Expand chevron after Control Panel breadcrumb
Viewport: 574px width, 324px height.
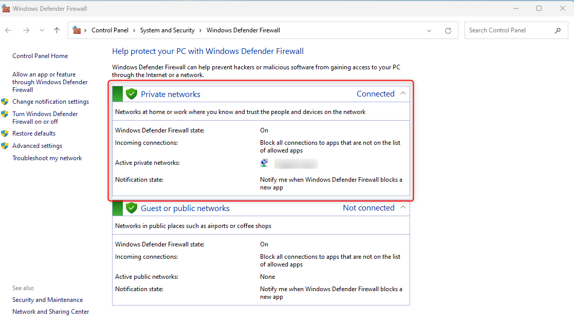click(x=134, y=30)
